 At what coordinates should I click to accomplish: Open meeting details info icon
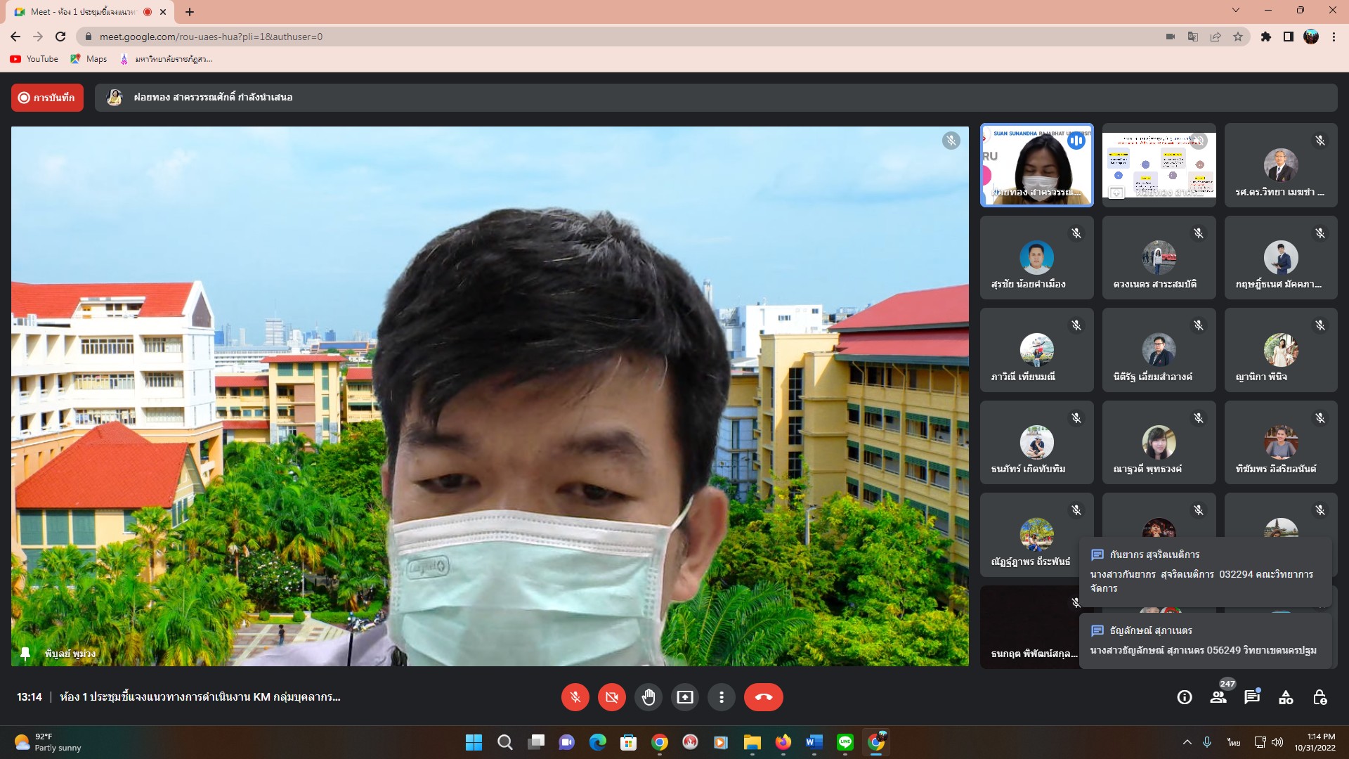[x=1185, y=697]
